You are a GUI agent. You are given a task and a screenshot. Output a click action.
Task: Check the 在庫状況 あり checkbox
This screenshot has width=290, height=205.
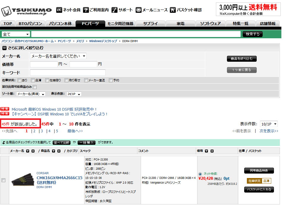[20, 80]
